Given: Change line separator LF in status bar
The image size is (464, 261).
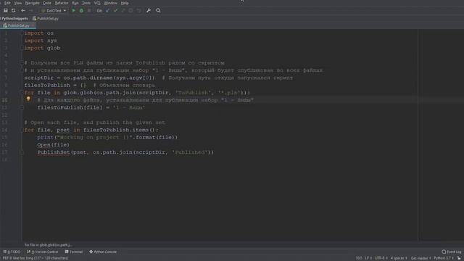Looking at the screenshot, I should point(368,258).
